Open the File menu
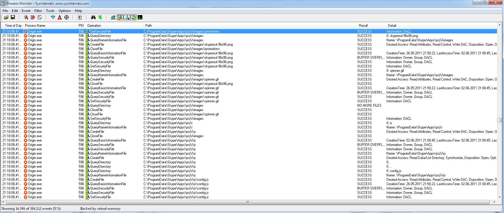Screen dimensions: 504x213 click(5, 11)
